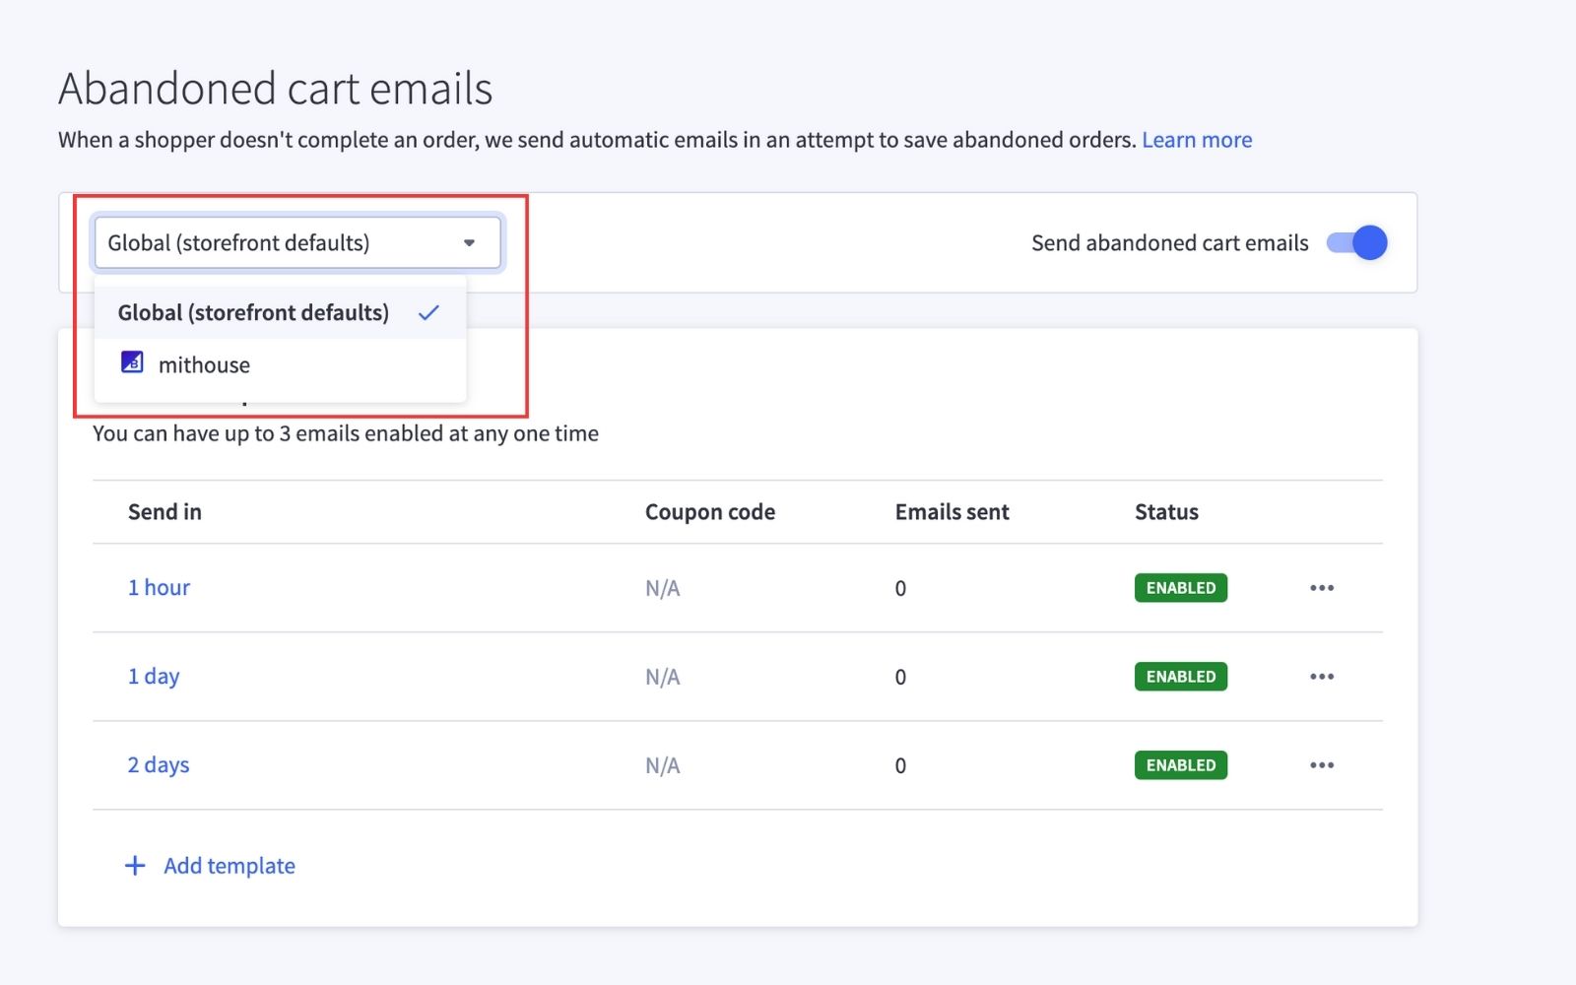Click the Abandoned cart emails heading
This screenshot has width=1576, height=985.
tap(276, 89)
